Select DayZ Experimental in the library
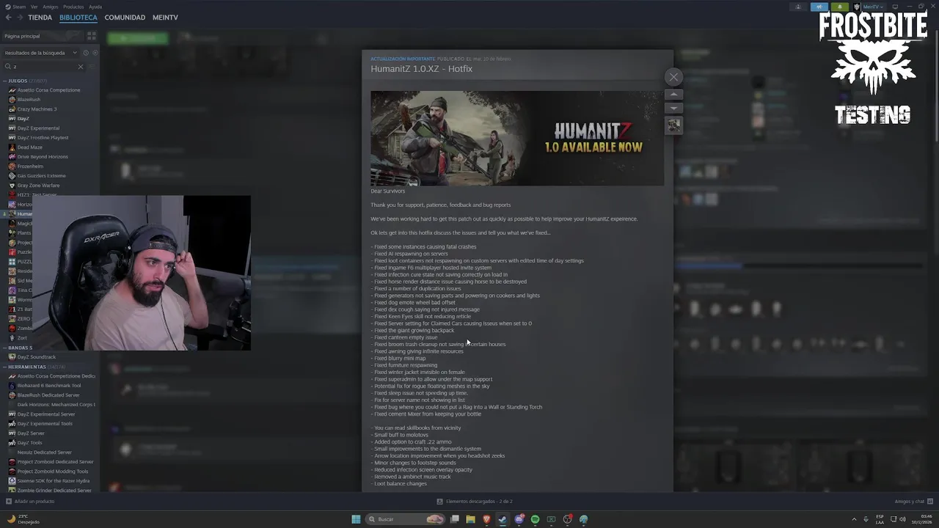The width and height of the screenshot is (939, 528). [38, 128]
